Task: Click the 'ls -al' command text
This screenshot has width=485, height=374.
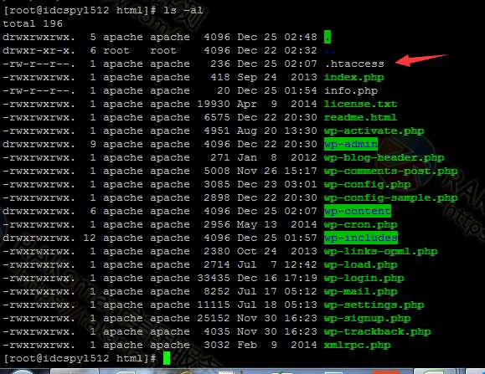Action: (x=183, y=10)
